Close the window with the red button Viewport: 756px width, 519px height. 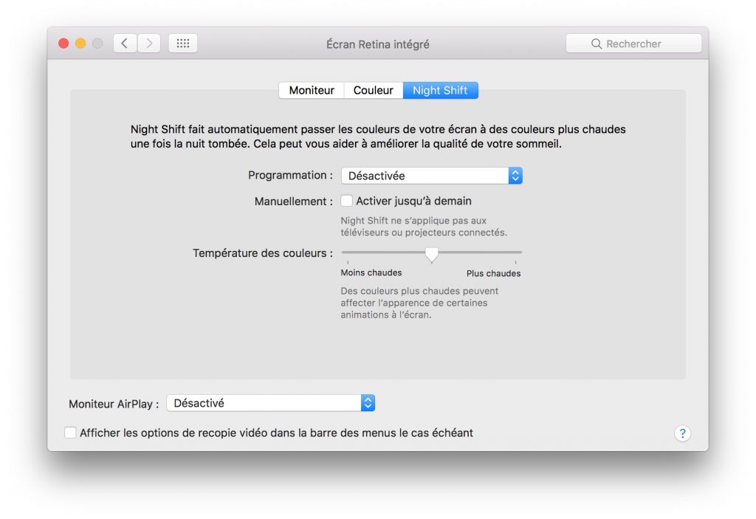pyautogui.click(x=64, y=44)
